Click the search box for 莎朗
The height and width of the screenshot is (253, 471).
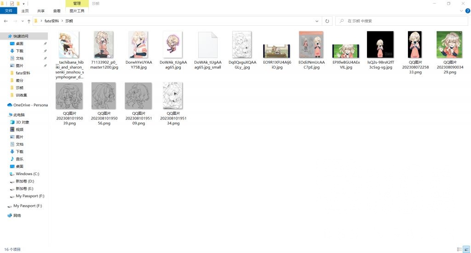coord(402,21)
